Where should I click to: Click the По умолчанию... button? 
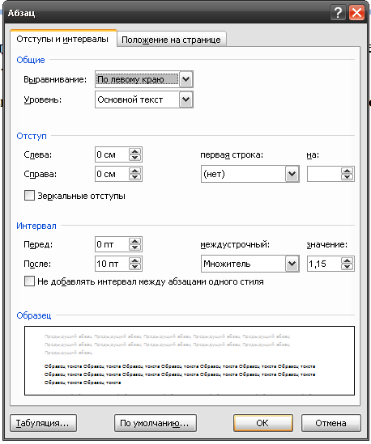click(156, 423)
